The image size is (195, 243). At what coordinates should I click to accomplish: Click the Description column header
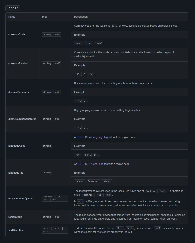coord(81,17)
